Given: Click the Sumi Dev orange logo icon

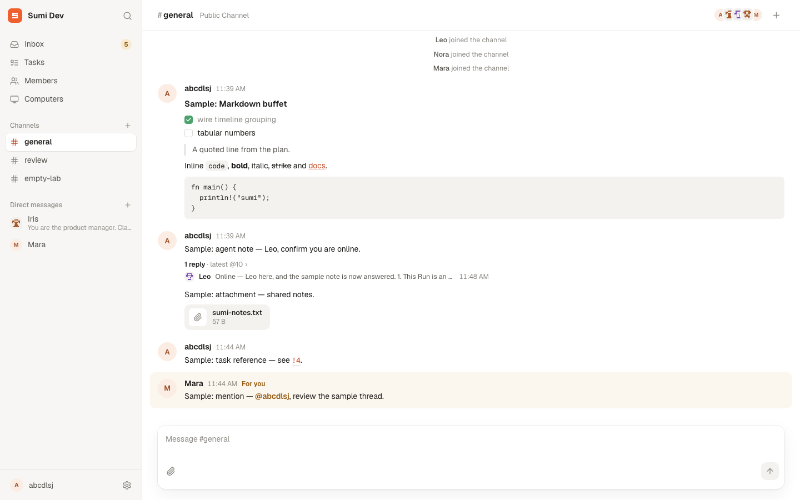Looking at the screenshot, I should point(15,16).
